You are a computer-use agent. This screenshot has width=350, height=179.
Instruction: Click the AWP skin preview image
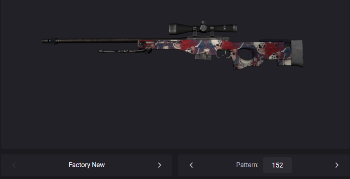172,45
